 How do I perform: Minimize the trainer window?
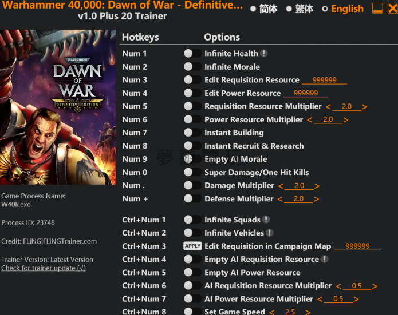tap(377, 9)
